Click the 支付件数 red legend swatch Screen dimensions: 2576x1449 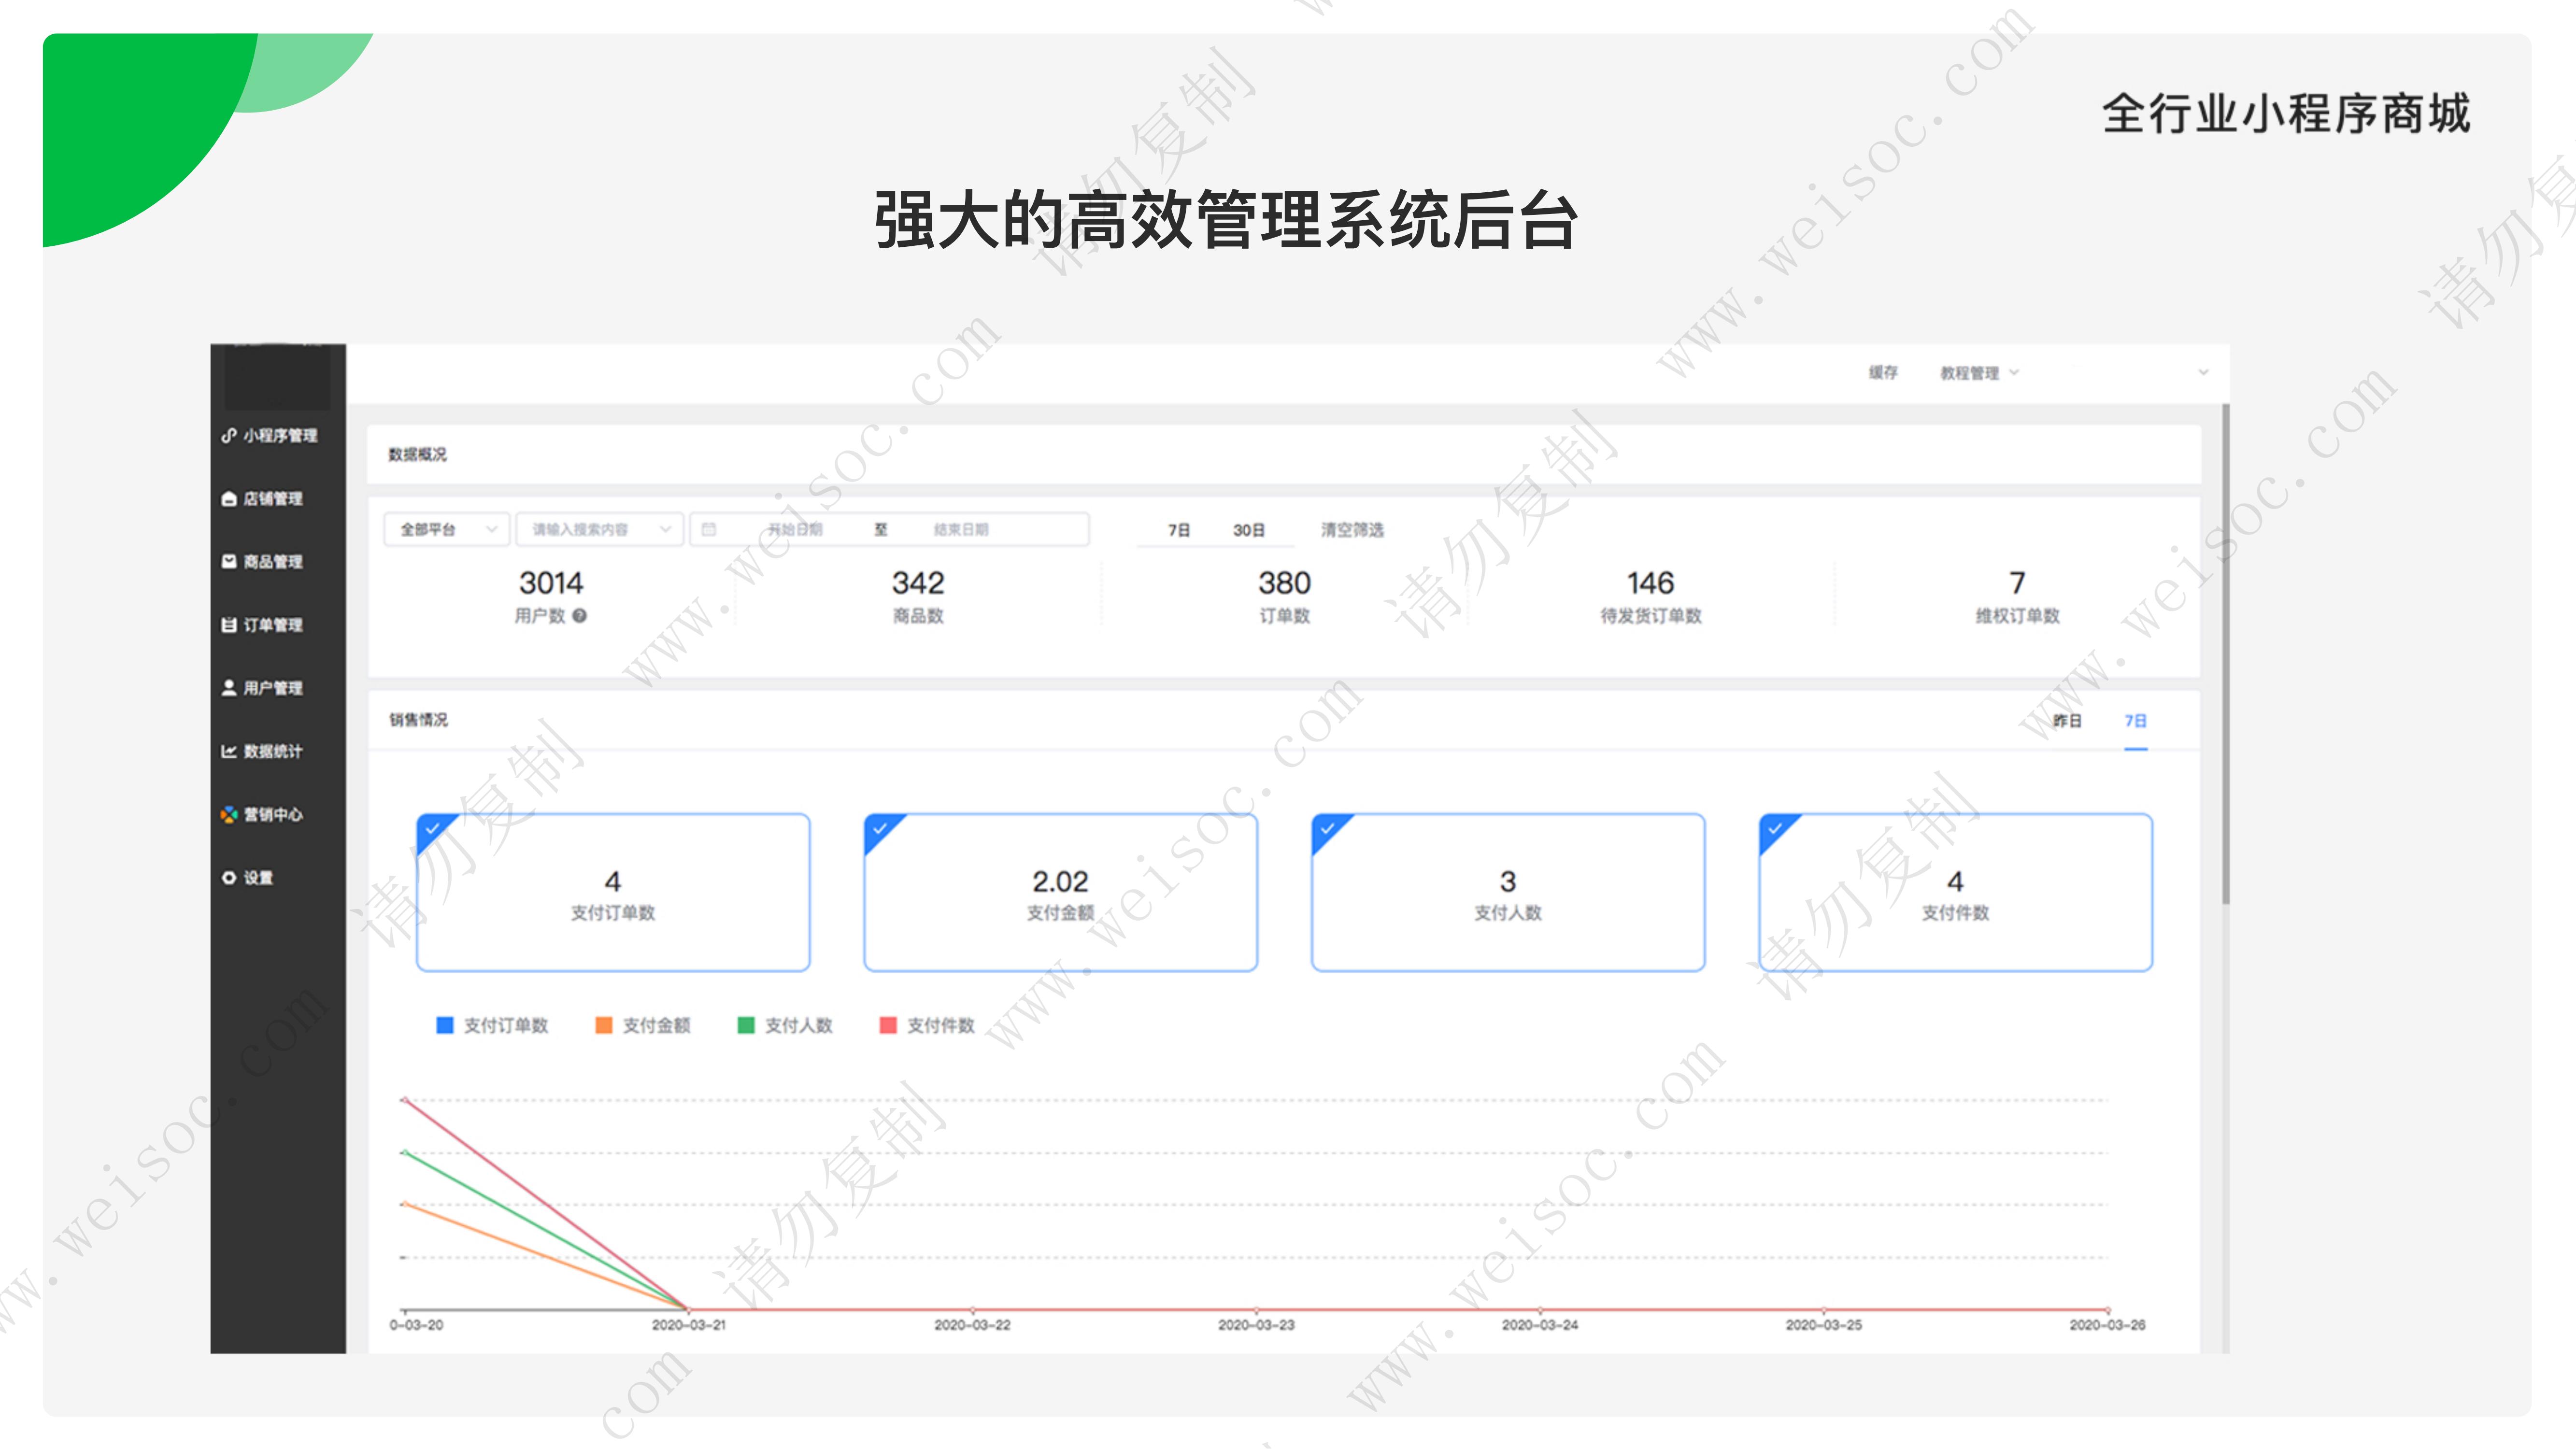tap(887, 1025)
